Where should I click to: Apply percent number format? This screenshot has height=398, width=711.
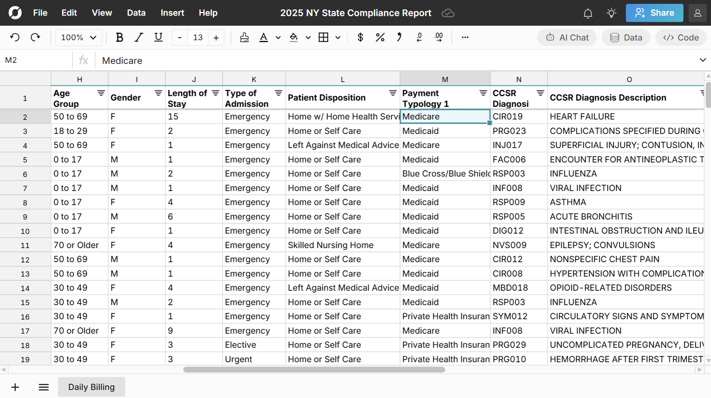(380, 37)
